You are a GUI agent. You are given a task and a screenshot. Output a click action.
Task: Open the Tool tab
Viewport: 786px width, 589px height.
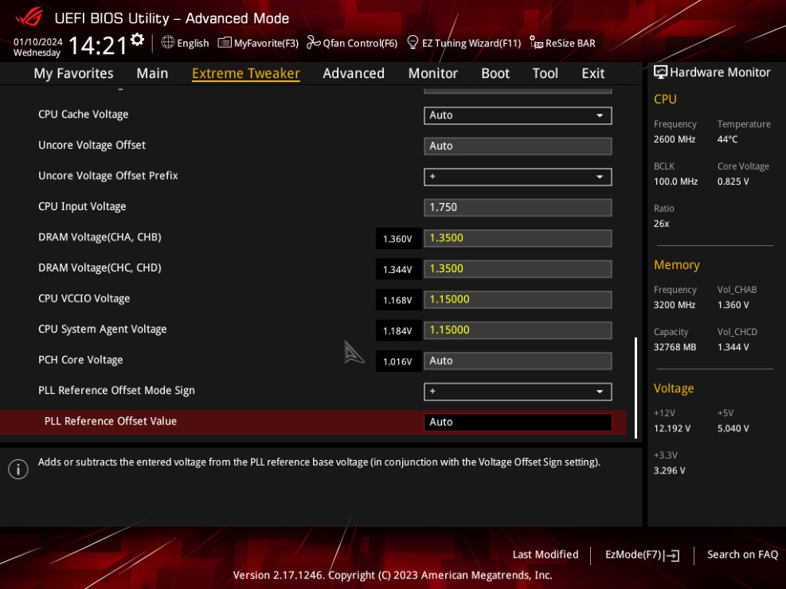click(x=545, y=73)
